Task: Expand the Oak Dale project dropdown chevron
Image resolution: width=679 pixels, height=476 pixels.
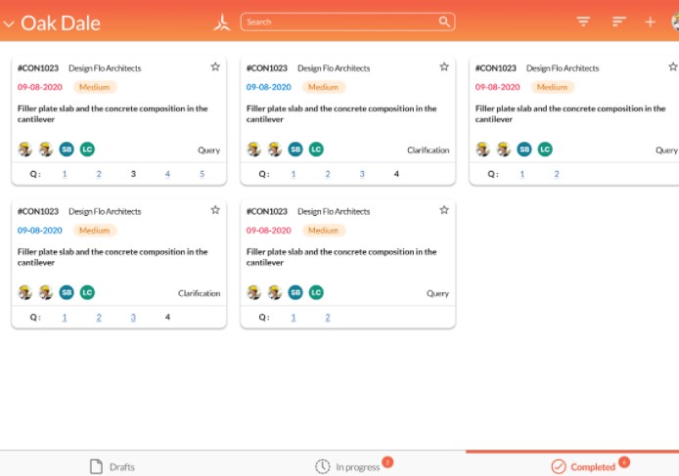Action: [9, 24]
